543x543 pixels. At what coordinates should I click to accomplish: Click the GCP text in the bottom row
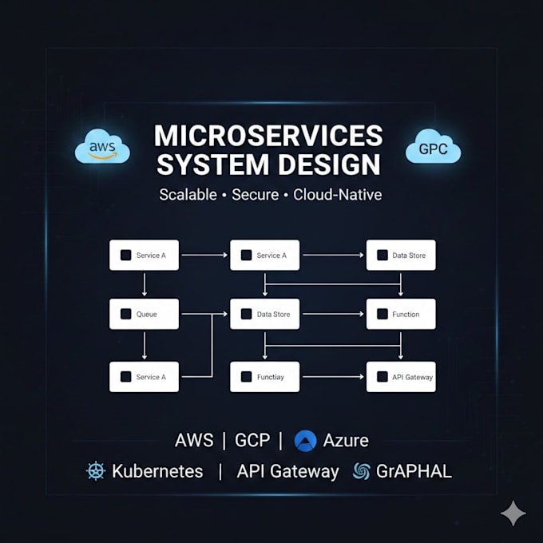coord(252,441)
